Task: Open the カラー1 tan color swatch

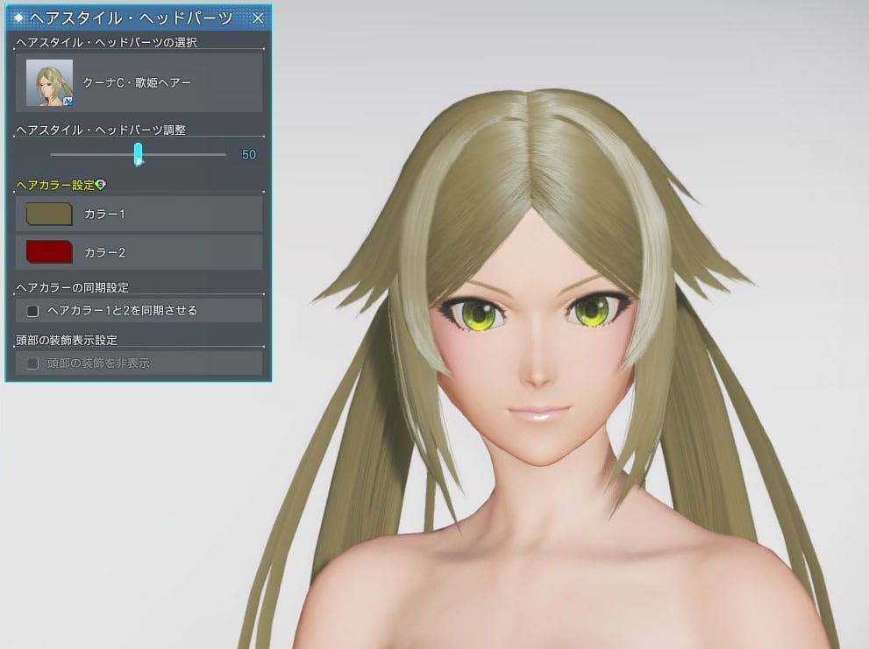Action: coord(49,214)
